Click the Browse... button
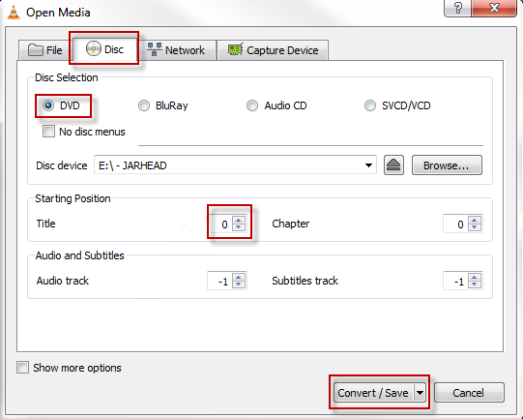The width and height of the screenshot is (523, 419). pos(447,165)
